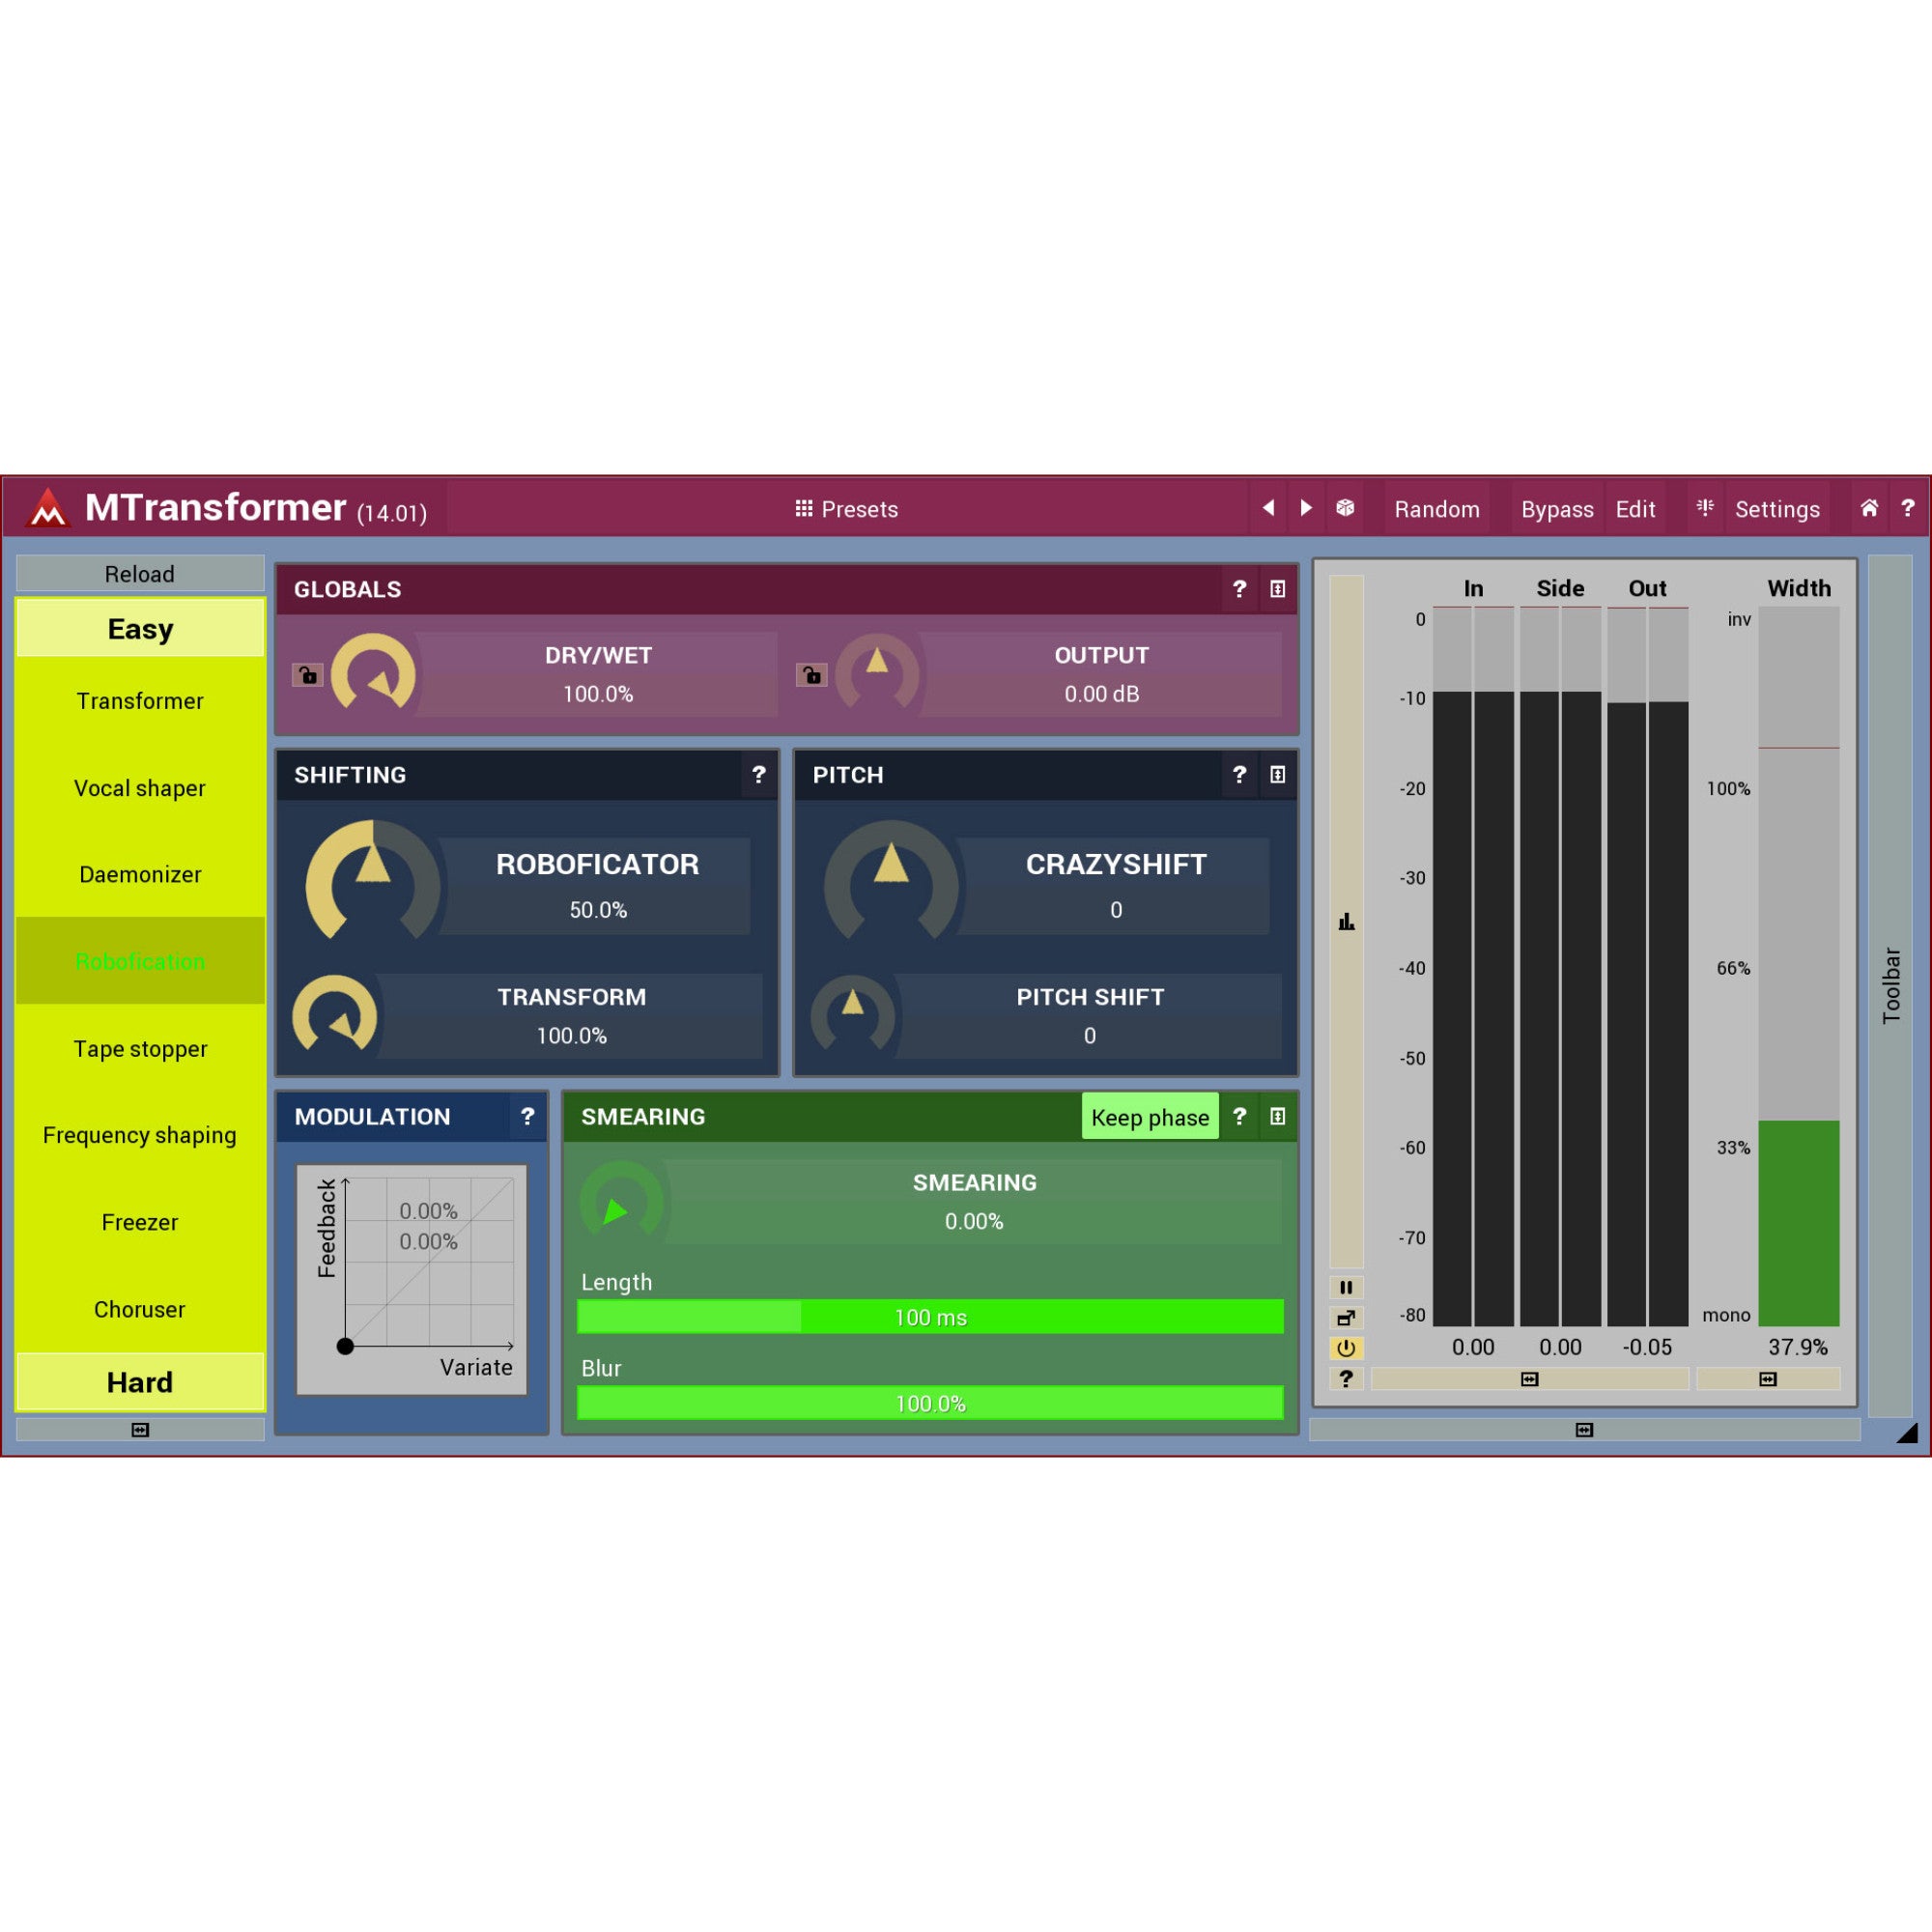This screenshot has height=1932, width=1932.
Task: Click the Length 100 ms slider
Action: (930, 1317)
